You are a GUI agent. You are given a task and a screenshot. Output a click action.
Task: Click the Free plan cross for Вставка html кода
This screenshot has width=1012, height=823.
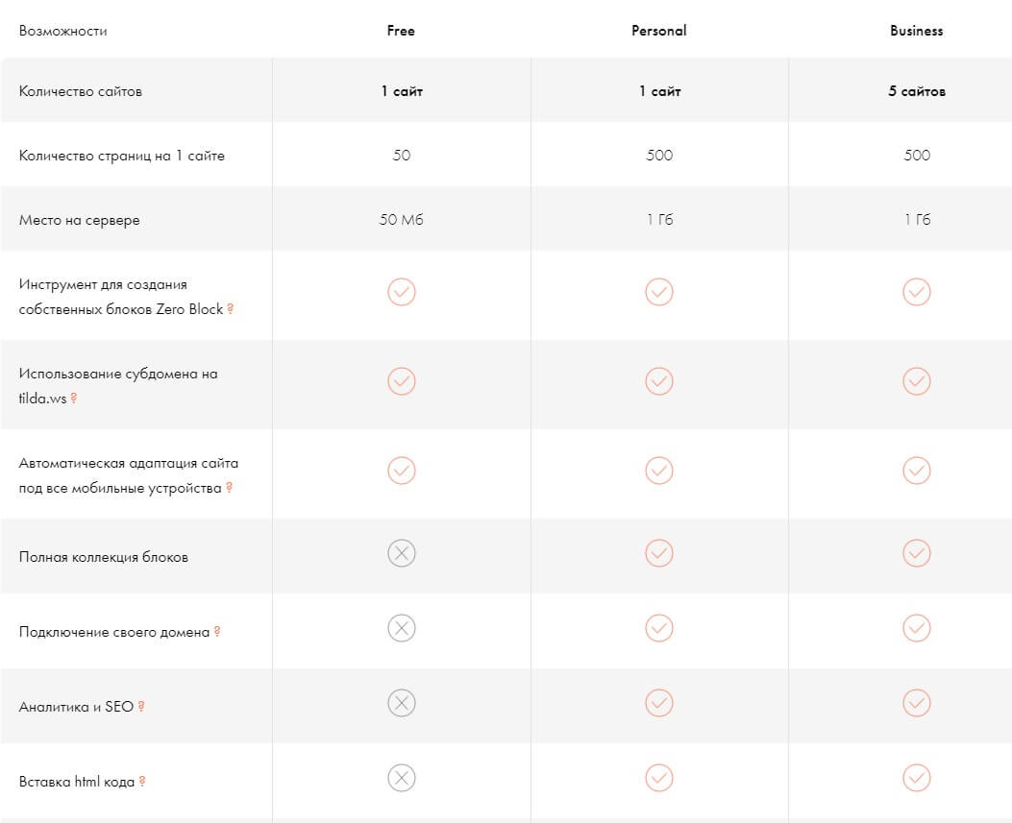(x=402, y=777)
